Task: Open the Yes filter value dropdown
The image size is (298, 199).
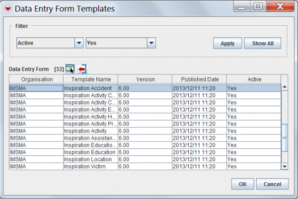Action: tap(151, 43)
